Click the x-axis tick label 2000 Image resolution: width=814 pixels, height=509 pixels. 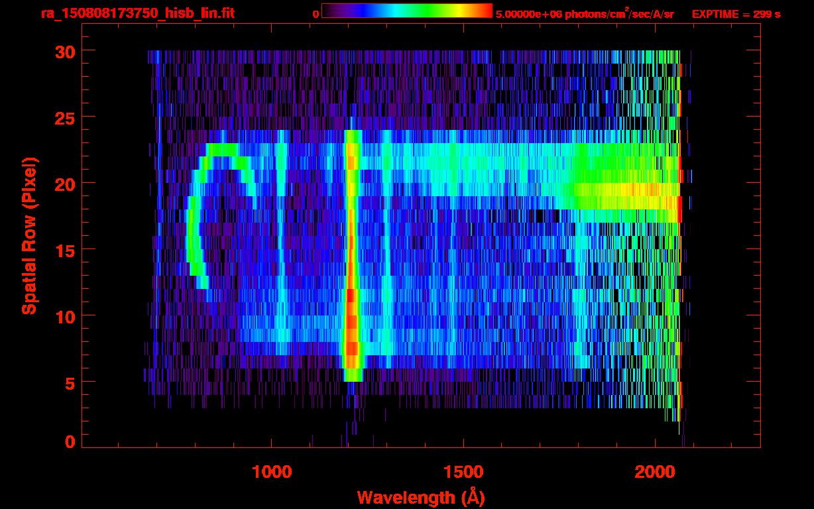654,471
